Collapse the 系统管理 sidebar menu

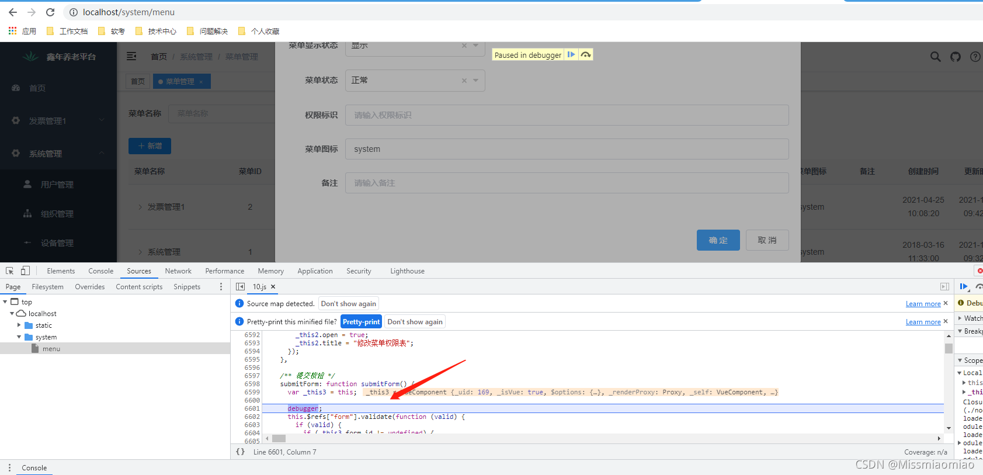[x=58, y=154]
